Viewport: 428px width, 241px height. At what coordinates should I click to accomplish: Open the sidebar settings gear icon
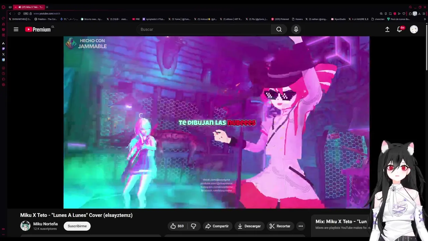coord(3,85)
